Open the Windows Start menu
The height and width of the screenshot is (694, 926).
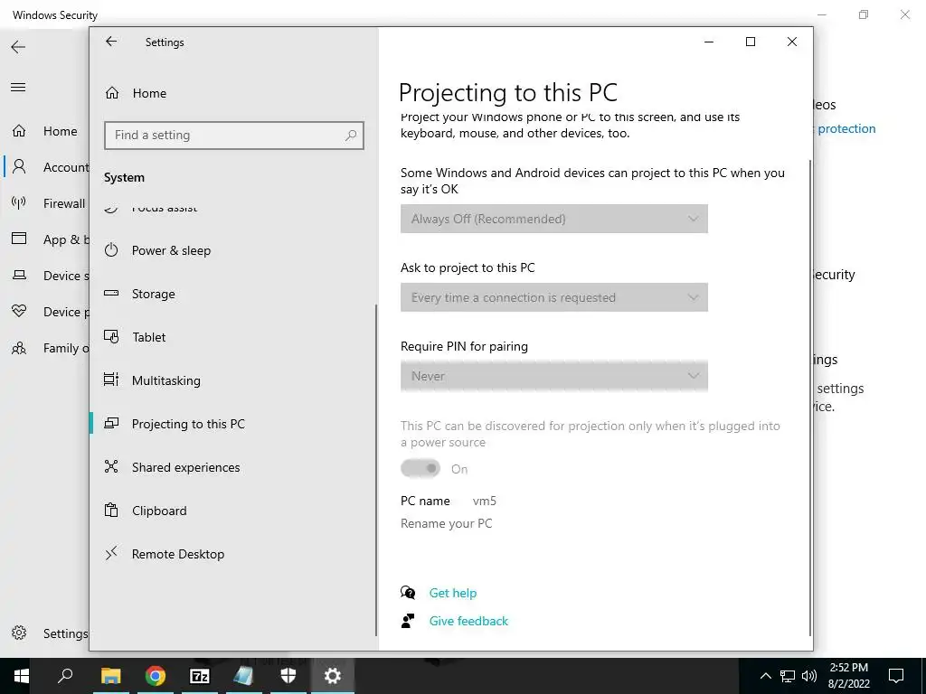pyautogui.click(x=22, y=676)
